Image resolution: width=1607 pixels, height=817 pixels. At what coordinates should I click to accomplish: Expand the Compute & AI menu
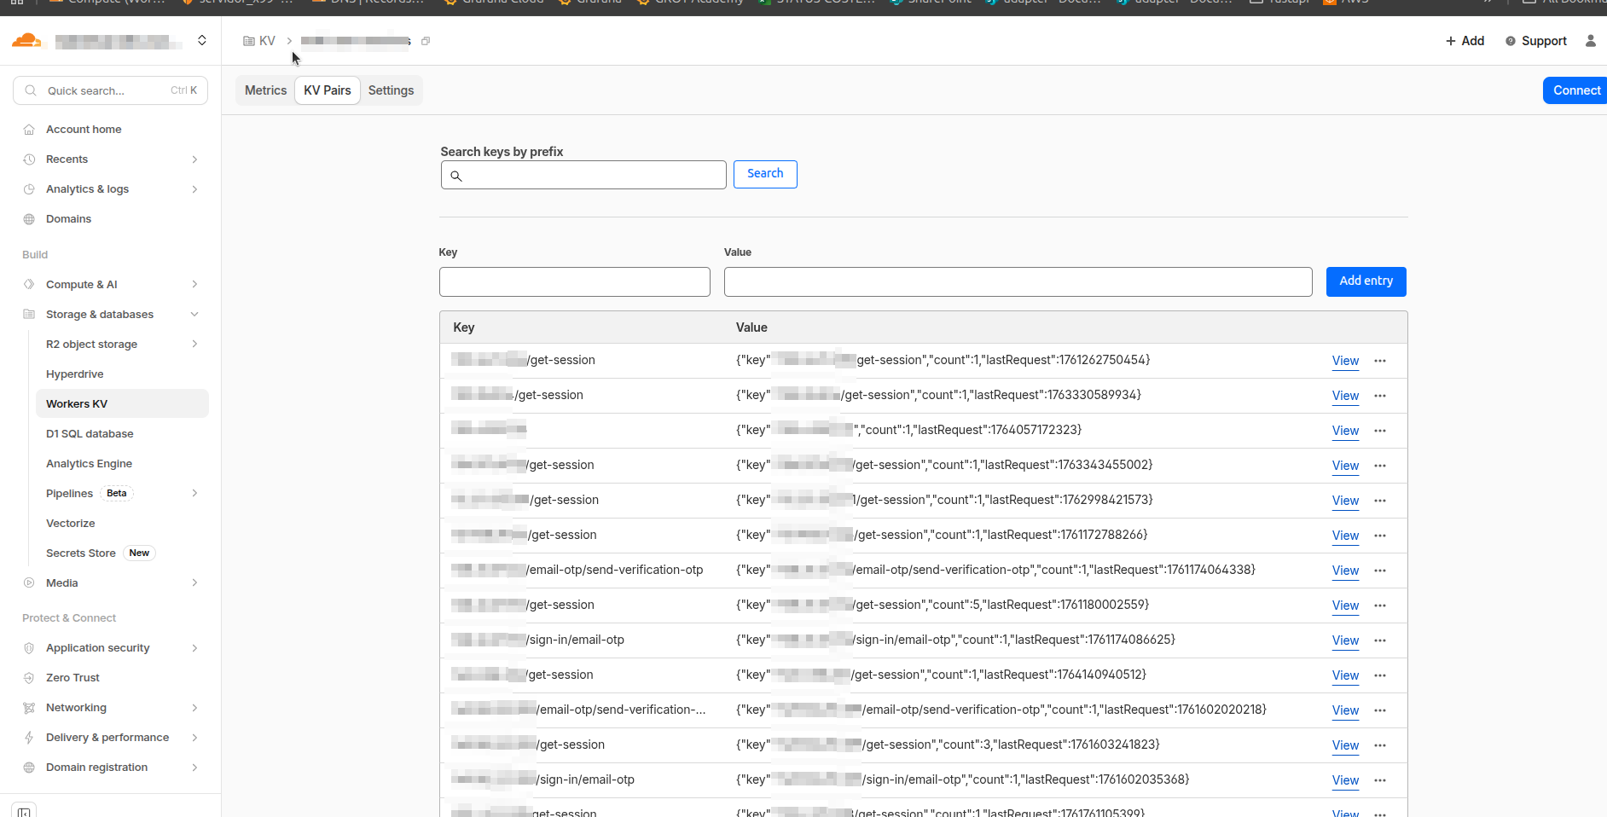(x=194, y=285)
